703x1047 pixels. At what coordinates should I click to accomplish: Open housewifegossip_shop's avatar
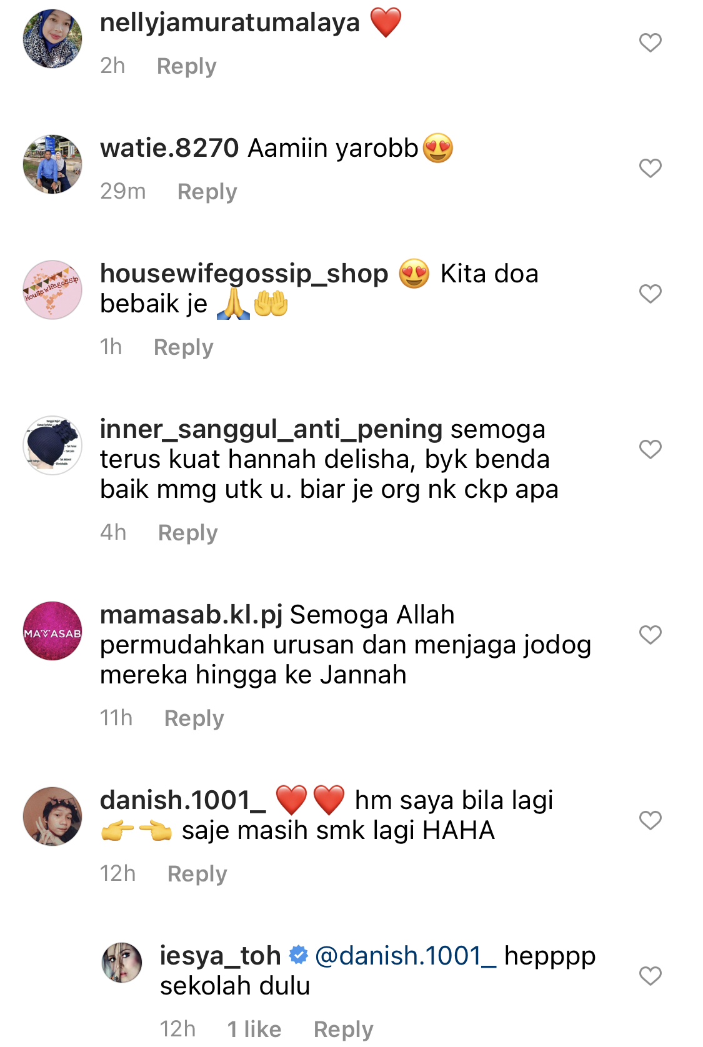(52, 290)
